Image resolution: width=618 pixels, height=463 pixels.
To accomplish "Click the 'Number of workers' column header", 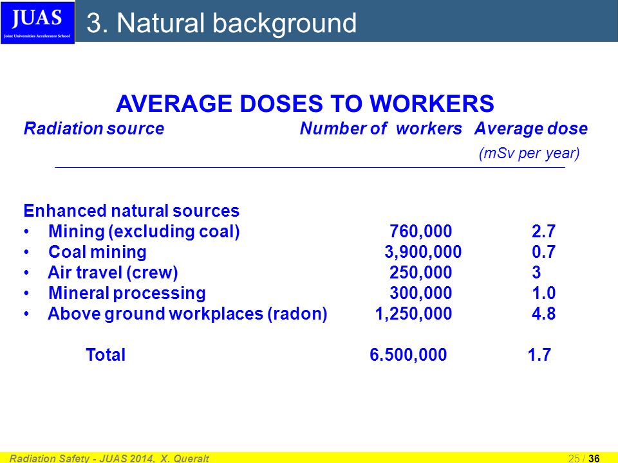I will (x=380, y=129).
